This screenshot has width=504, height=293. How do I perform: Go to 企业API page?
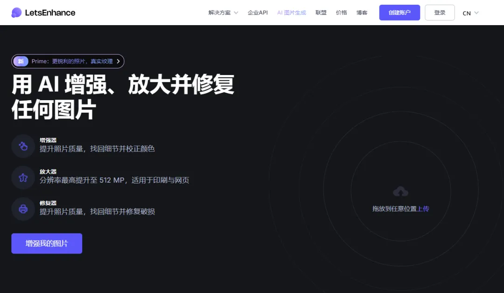click(x=258, y=13)
